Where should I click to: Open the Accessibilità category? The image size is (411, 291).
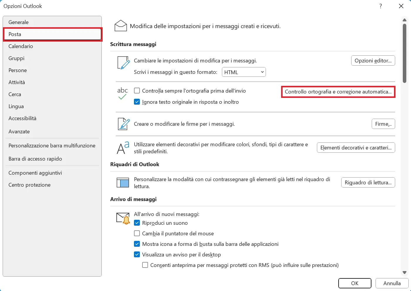pyautogui.click(x=52, y=118)
